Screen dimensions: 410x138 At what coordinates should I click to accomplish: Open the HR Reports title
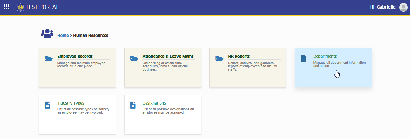pyautogui.click(x=239, y=56)
